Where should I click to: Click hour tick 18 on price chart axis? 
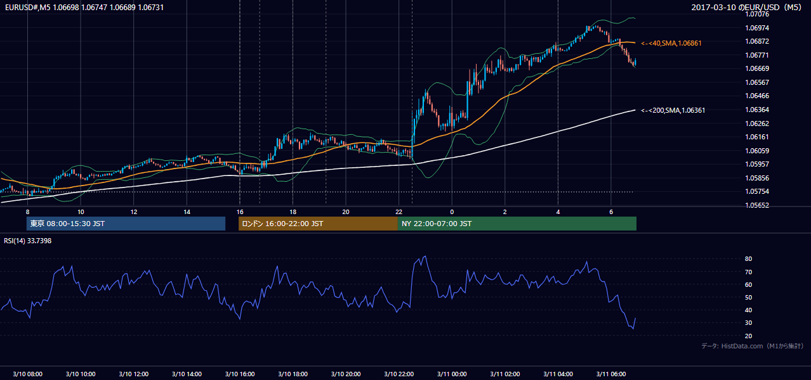pyautogui.click(x=293, y=212)
